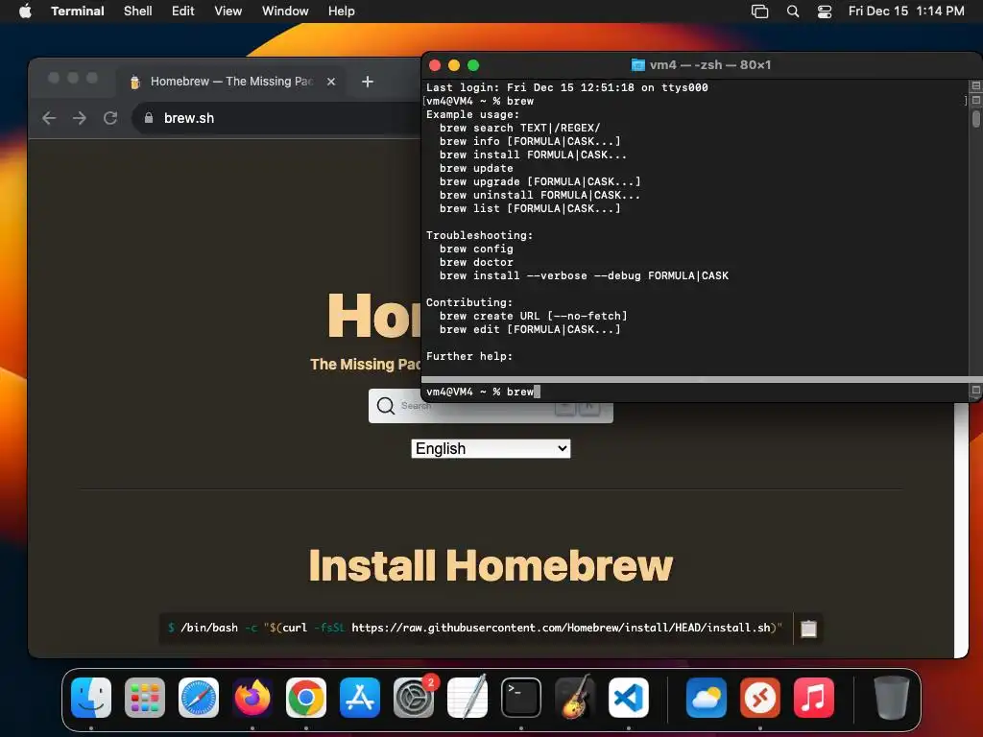Viewport: 983px width, 737px height.
Task: Open the Edit menu
Action: pos(183,12)
